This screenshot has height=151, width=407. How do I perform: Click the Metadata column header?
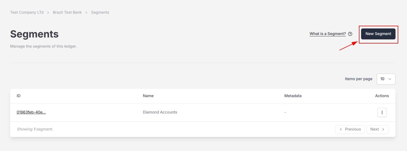(x=293, y=96)
